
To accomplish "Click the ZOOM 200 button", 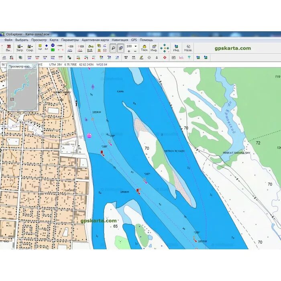I will click(x=29, y=57).
